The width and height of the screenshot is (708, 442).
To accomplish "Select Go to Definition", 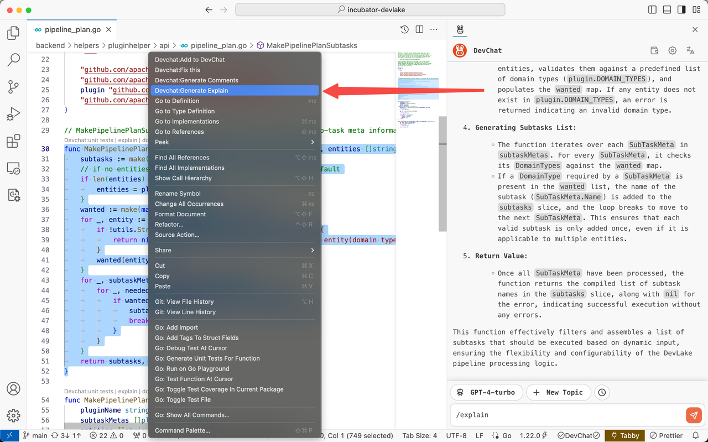I will [235, 101].
